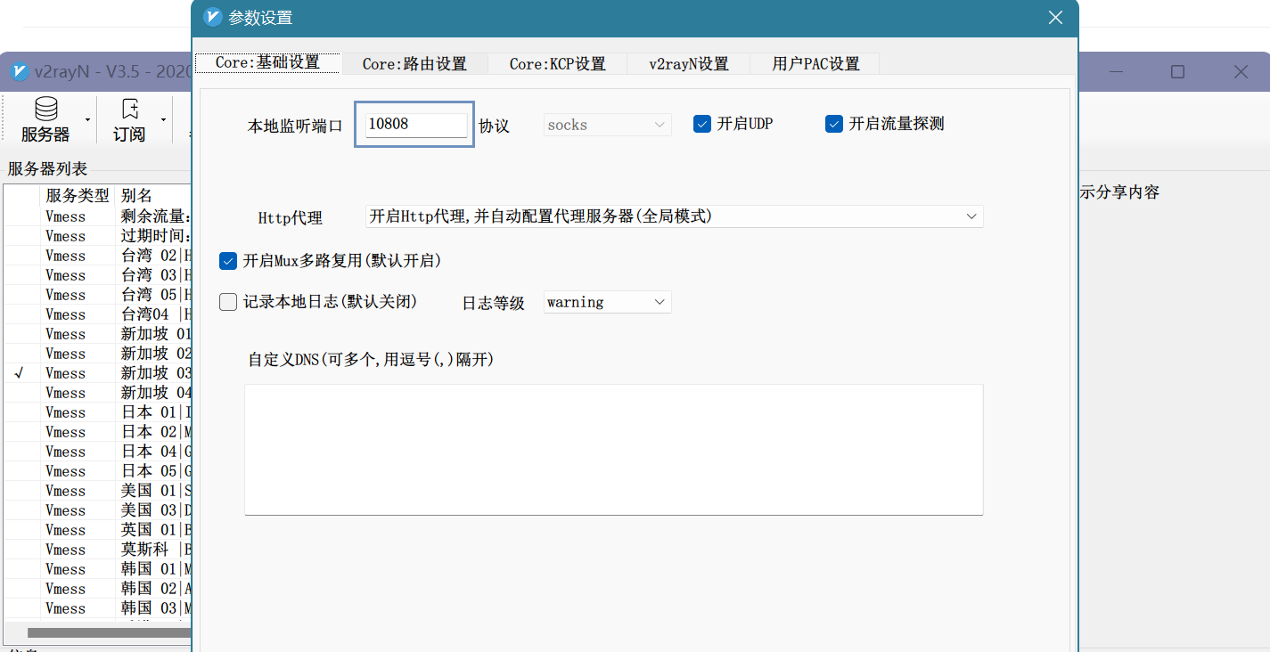Image resolution: width=1270 pixels, height=652 pixels.
Task: Open the Http代理 mode dropdown
Action: point(674,216)
